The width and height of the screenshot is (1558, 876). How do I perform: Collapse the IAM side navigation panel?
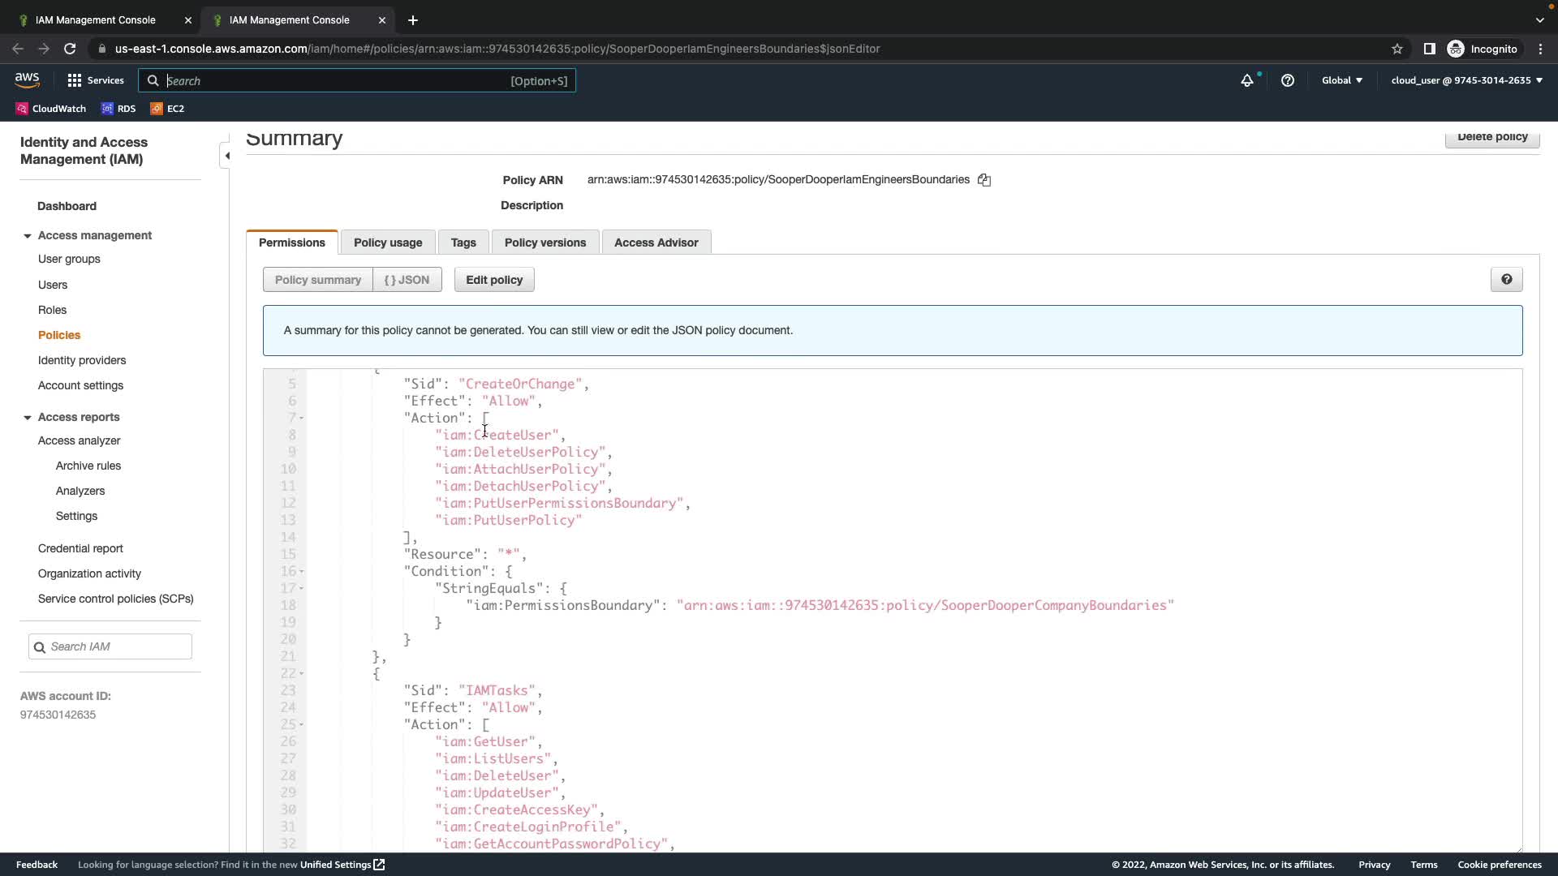[227, 156]
